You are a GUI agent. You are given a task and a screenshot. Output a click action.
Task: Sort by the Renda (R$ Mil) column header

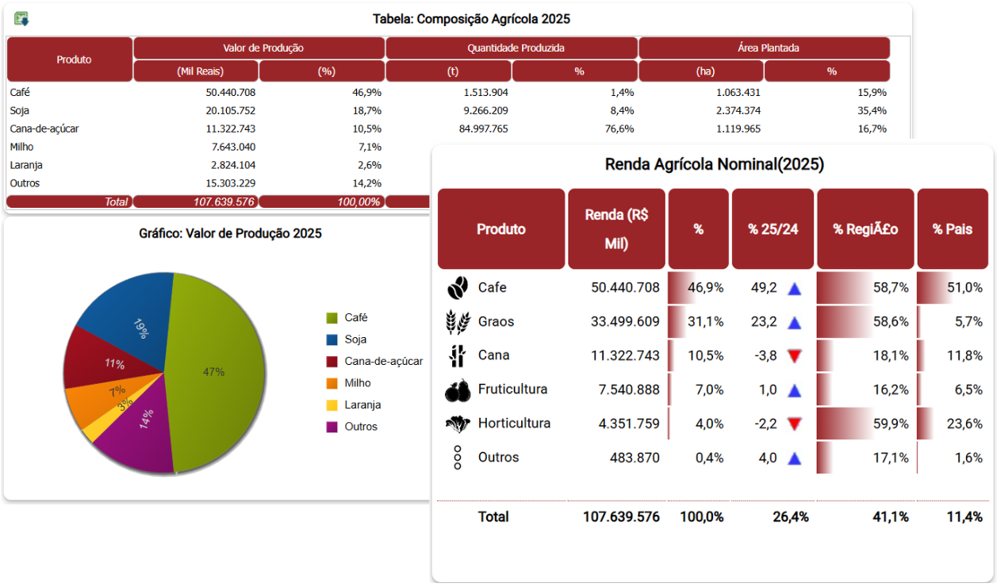pos(616,229)
